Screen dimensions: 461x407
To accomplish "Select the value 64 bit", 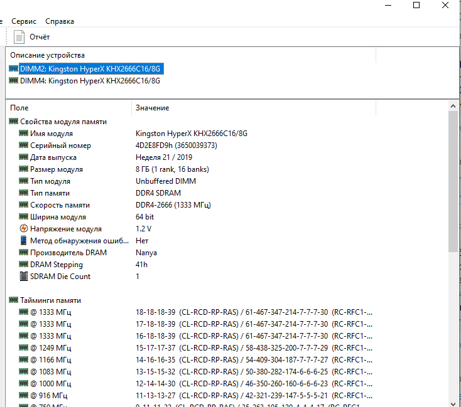I will pyautogui.click(x=144, y=217).
